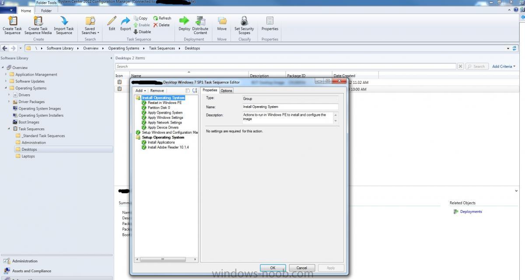Select the Install Operating System group

coord(163,98)
